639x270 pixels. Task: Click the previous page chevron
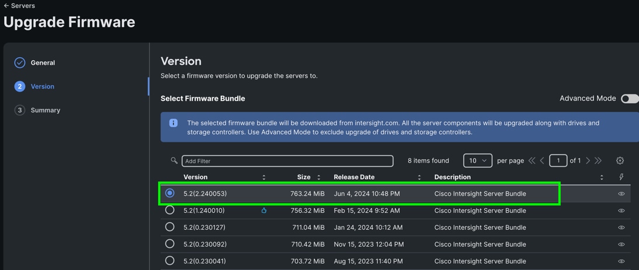pos(542,160)
